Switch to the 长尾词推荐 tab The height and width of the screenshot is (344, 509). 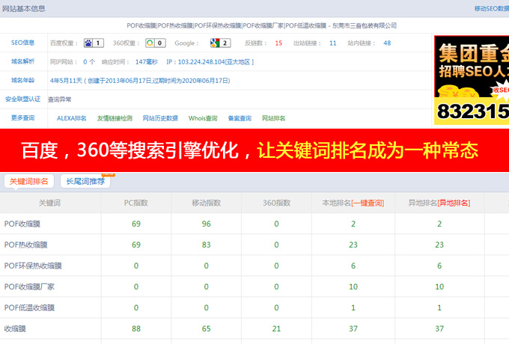pyautogui.click(x=85, y=181)
